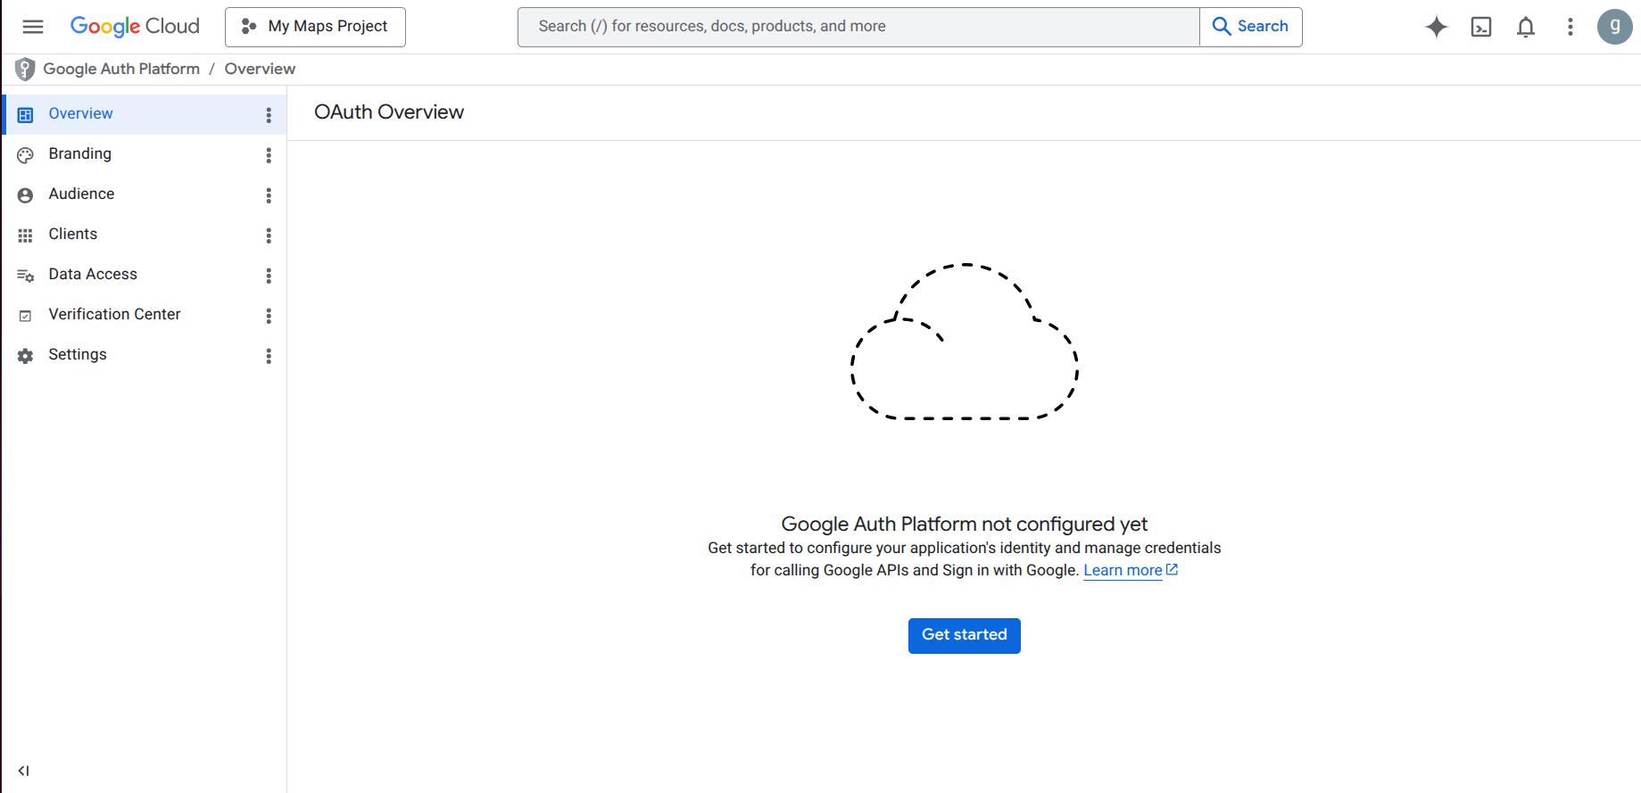Open the Branding section
The height and width of the screenshot is (793, 1641).
[145, 154]
